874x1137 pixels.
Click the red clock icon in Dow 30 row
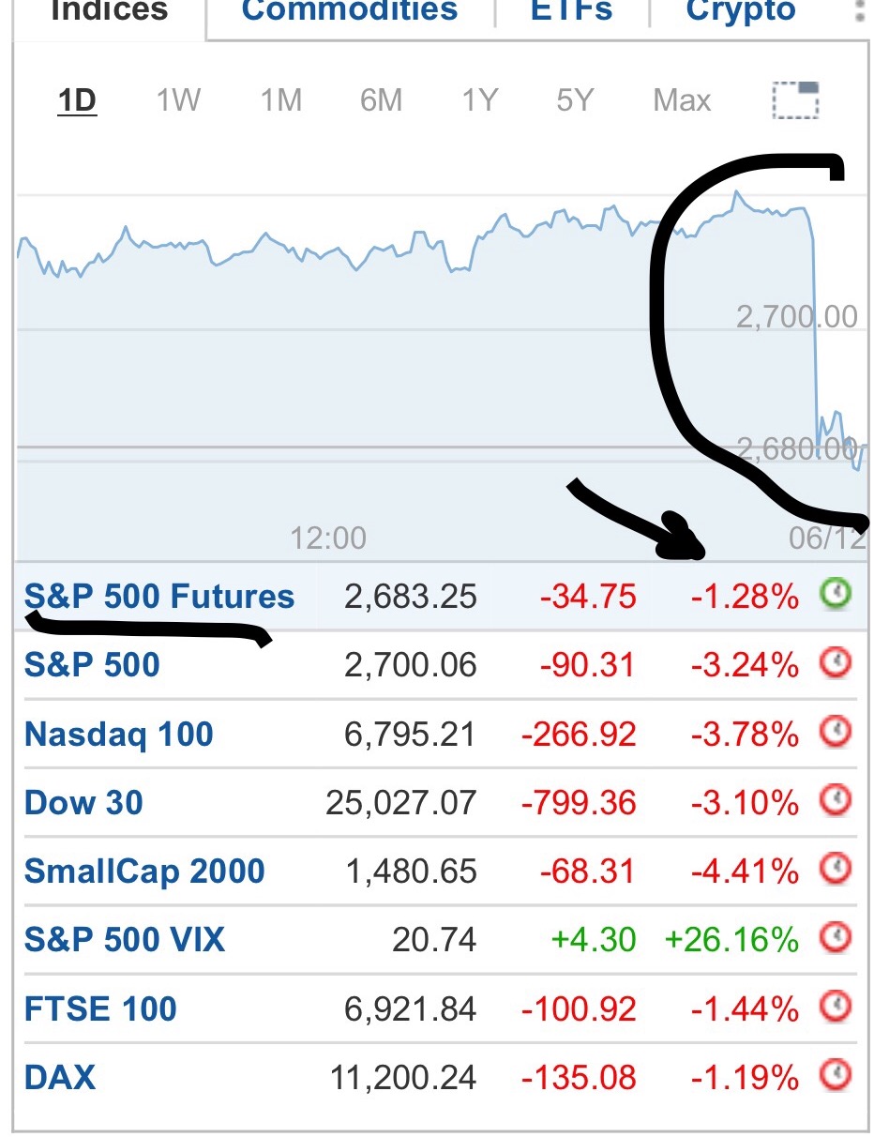(835, 802)
